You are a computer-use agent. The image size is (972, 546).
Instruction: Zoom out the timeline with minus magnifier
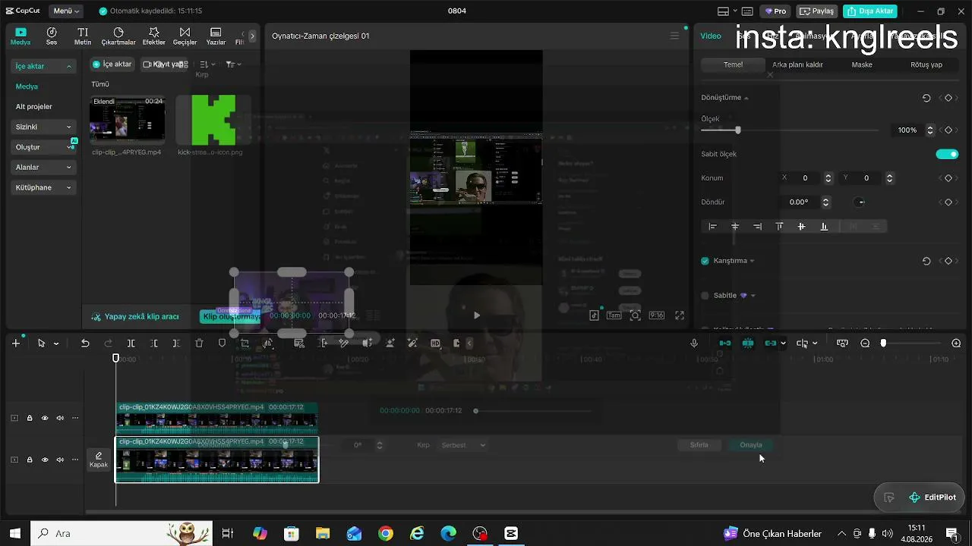[865, 344]
